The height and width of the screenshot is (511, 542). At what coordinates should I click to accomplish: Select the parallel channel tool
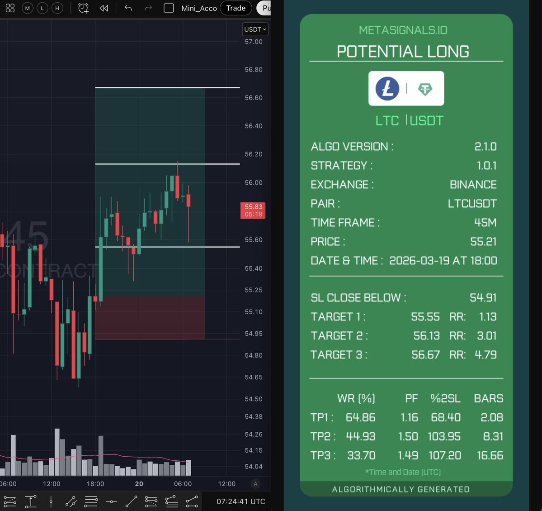[x=71, y=501]
